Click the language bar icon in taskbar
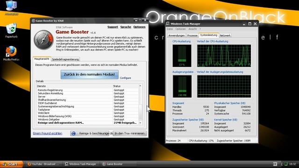This screenshot has height=168, width=299. [x=275, y=164]
